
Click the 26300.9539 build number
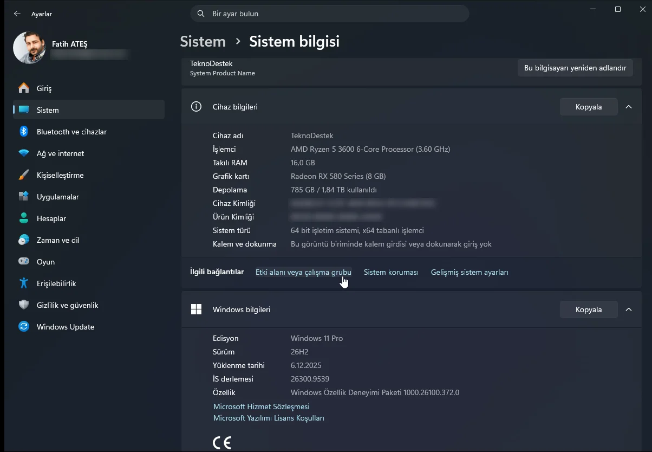tap(310, 379)
